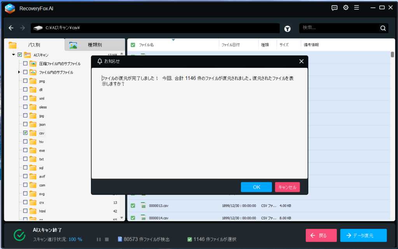Click the feedback chat bubble icon
This screenshot has height=249, width=398.
click(x=334, y=8)
